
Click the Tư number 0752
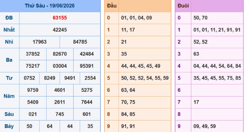point(29,78)
